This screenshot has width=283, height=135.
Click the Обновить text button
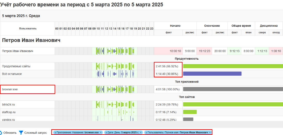(10, 133)
